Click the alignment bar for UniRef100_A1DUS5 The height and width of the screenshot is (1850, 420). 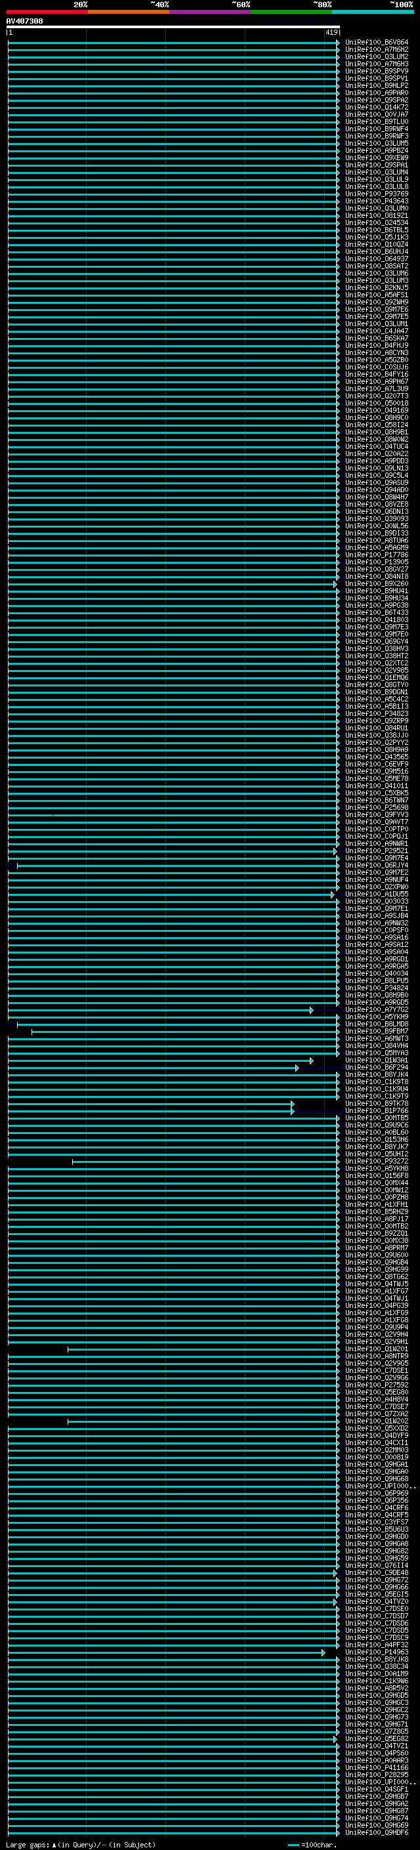coord(171,894)
